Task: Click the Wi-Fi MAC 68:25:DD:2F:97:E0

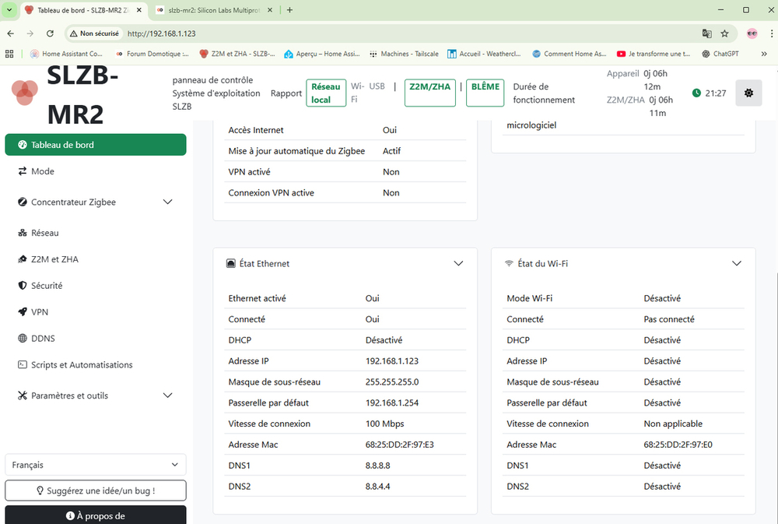Action: coord(678,445)
